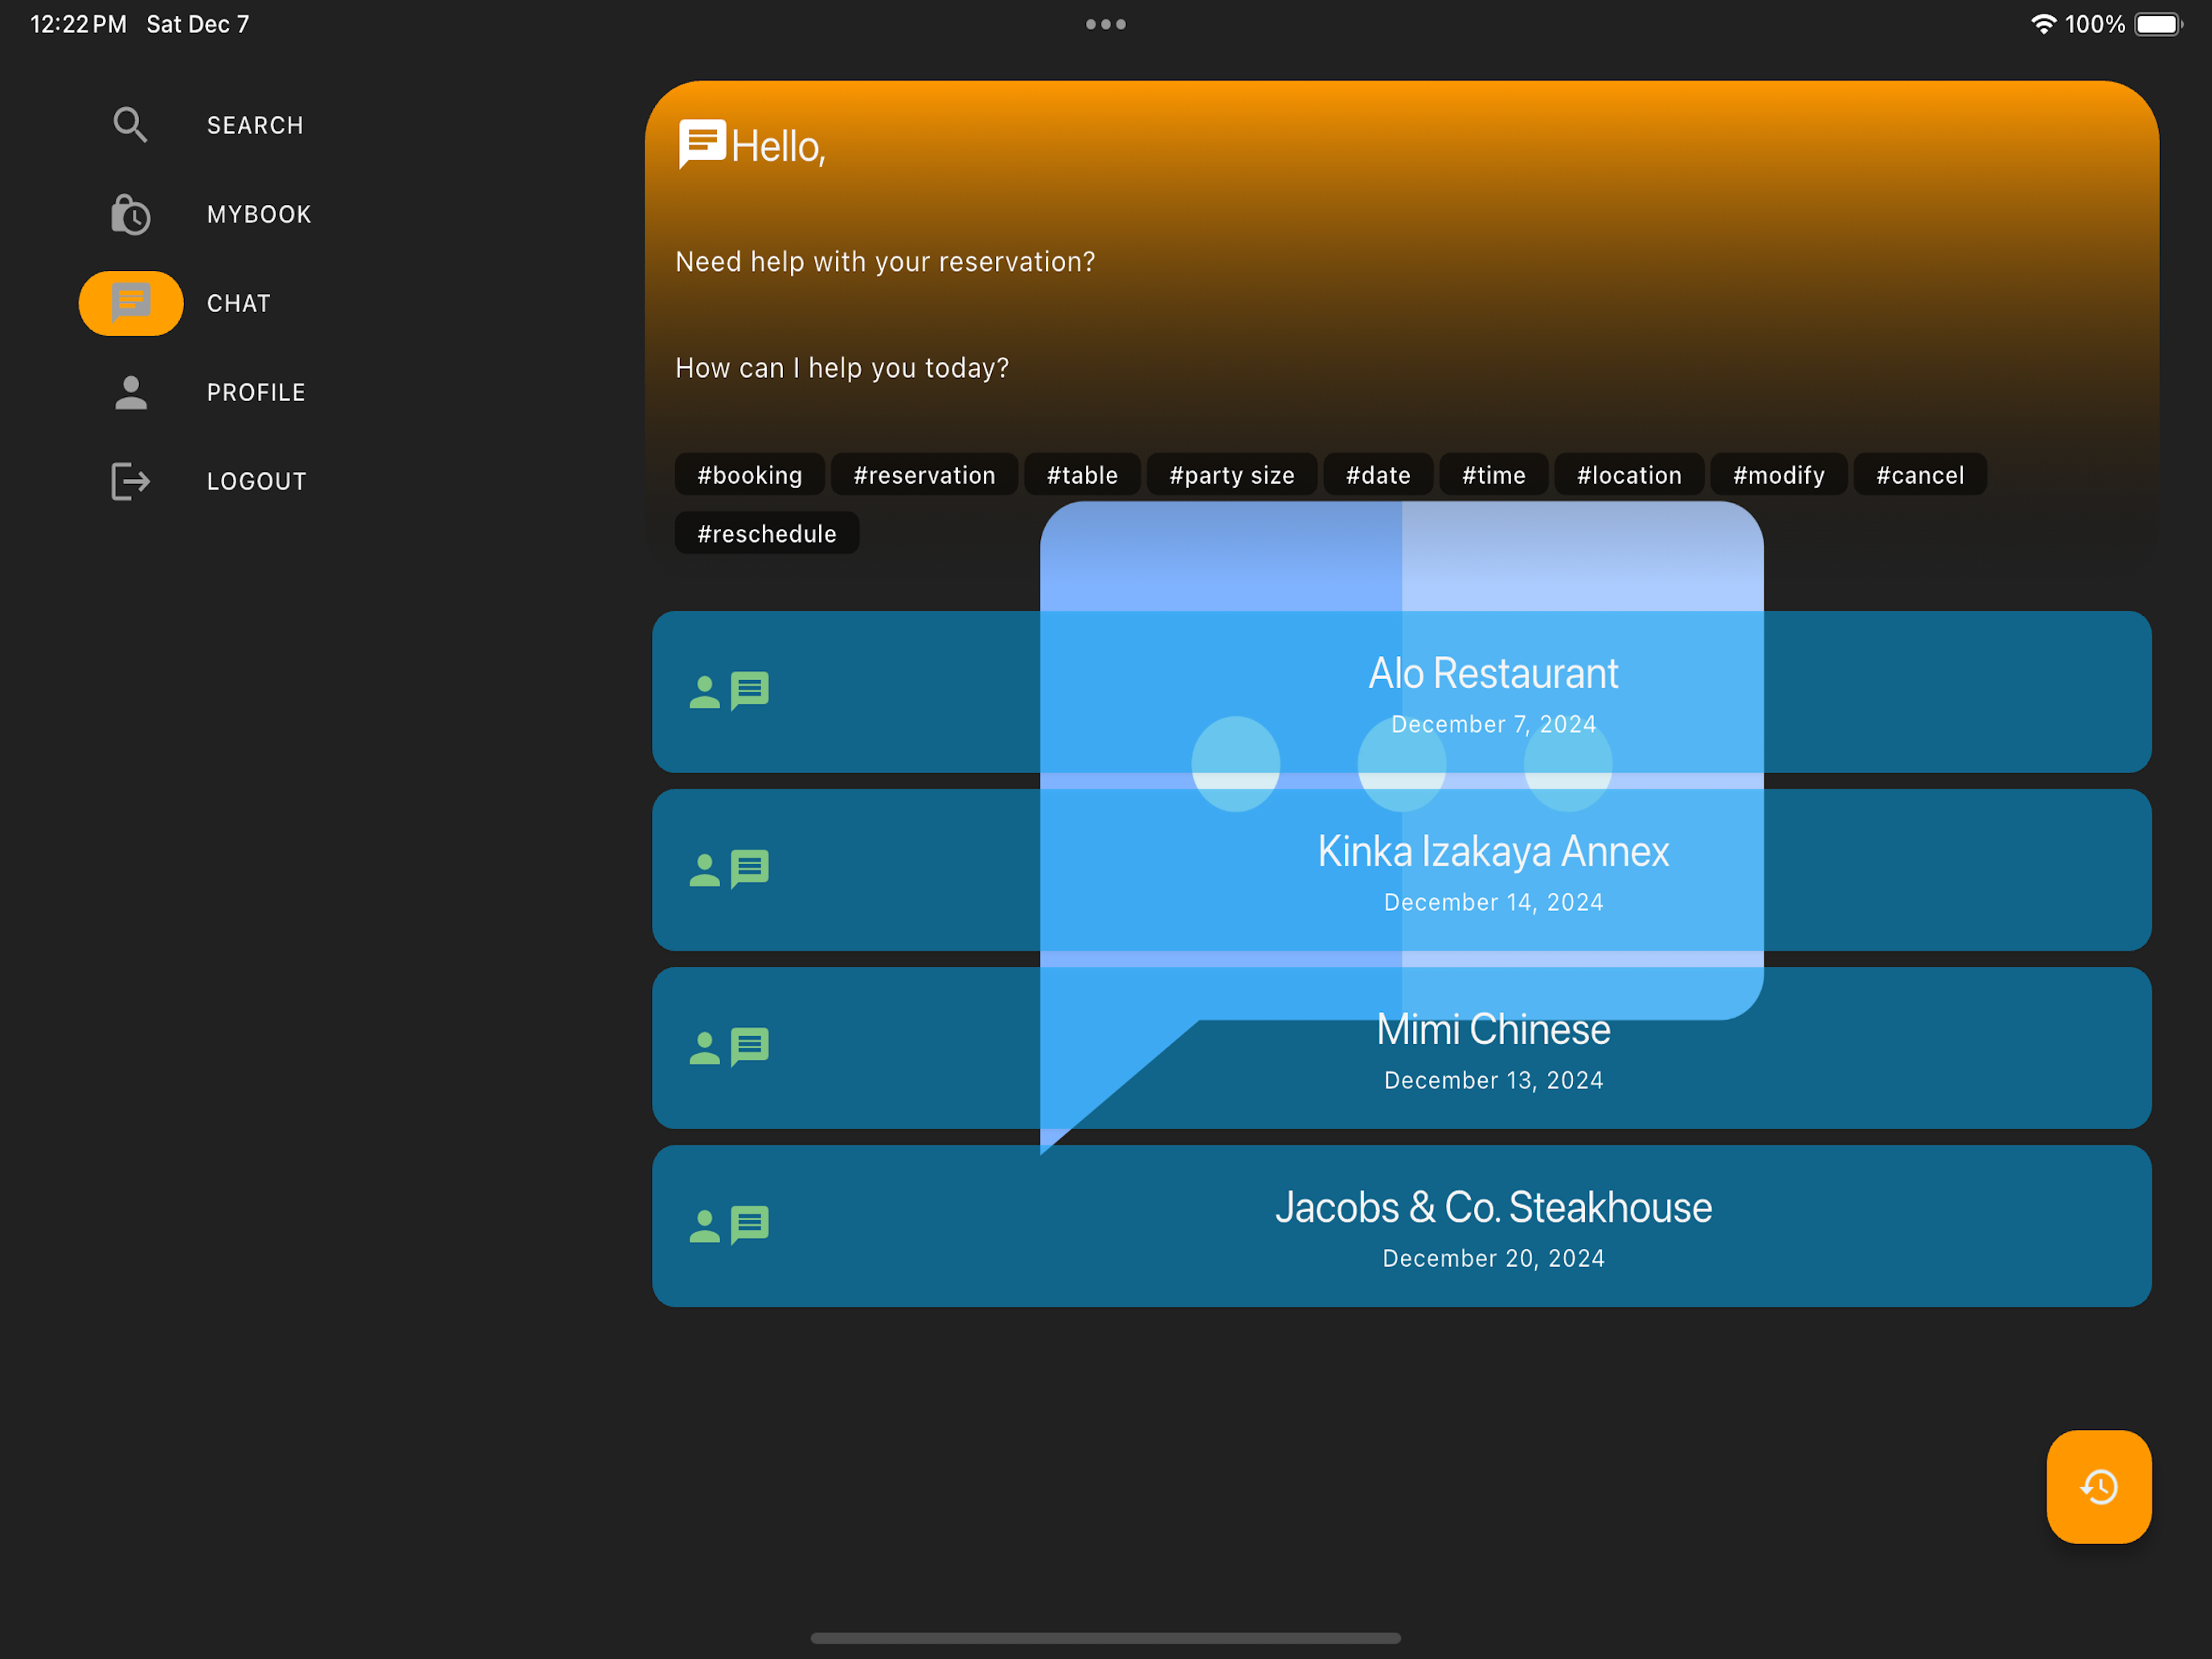Select CHAT menu label
Image resolution: width=2212 pixels, height=1659 pixels.
click(239, 303)
